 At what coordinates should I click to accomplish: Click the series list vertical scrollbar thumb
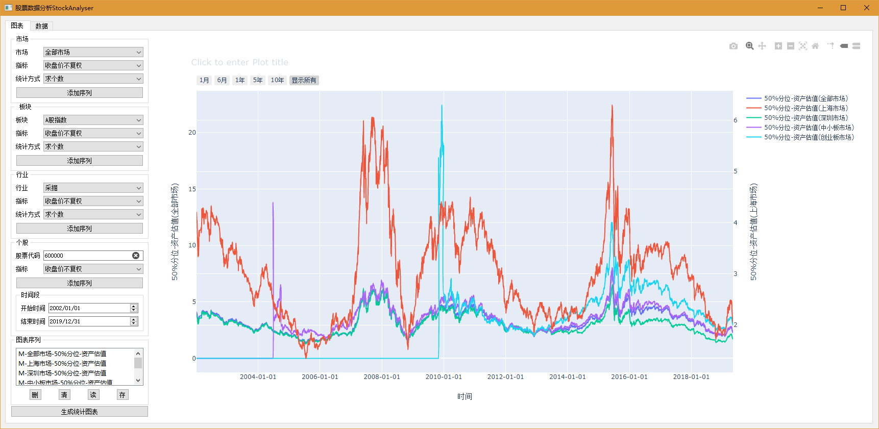pos(138,363)
